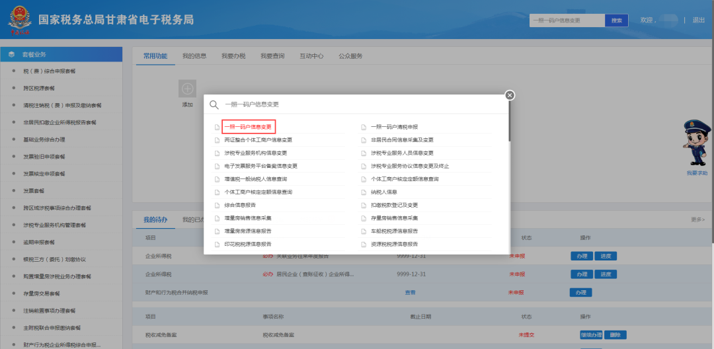Open 更多> link in to-do panel
Viewport: 714px width, 349px height.
coord(697,219)
